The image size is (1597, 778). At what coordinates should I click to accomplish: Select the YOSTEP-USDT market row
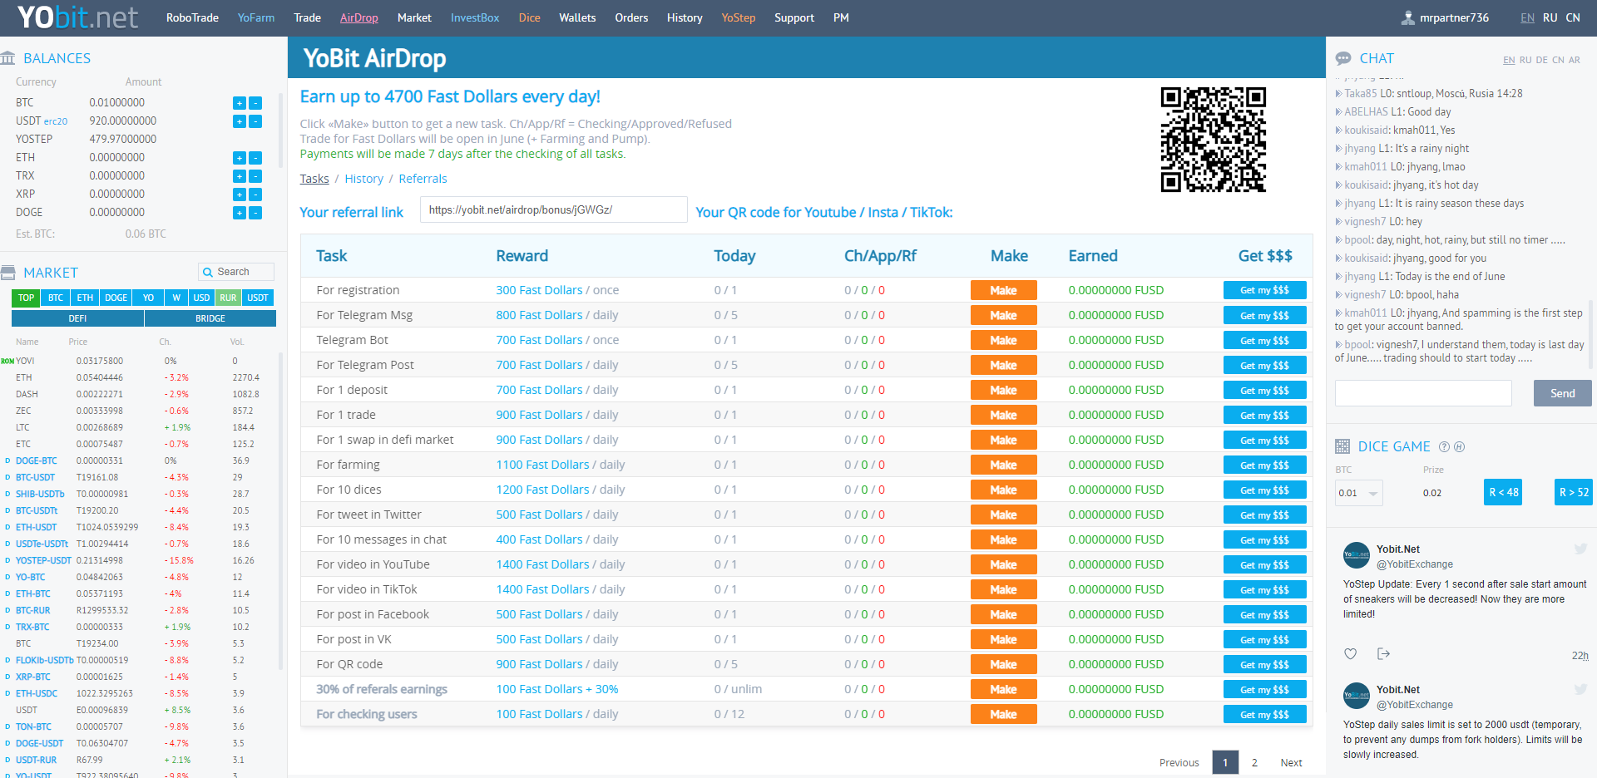[x=141, y=560]
